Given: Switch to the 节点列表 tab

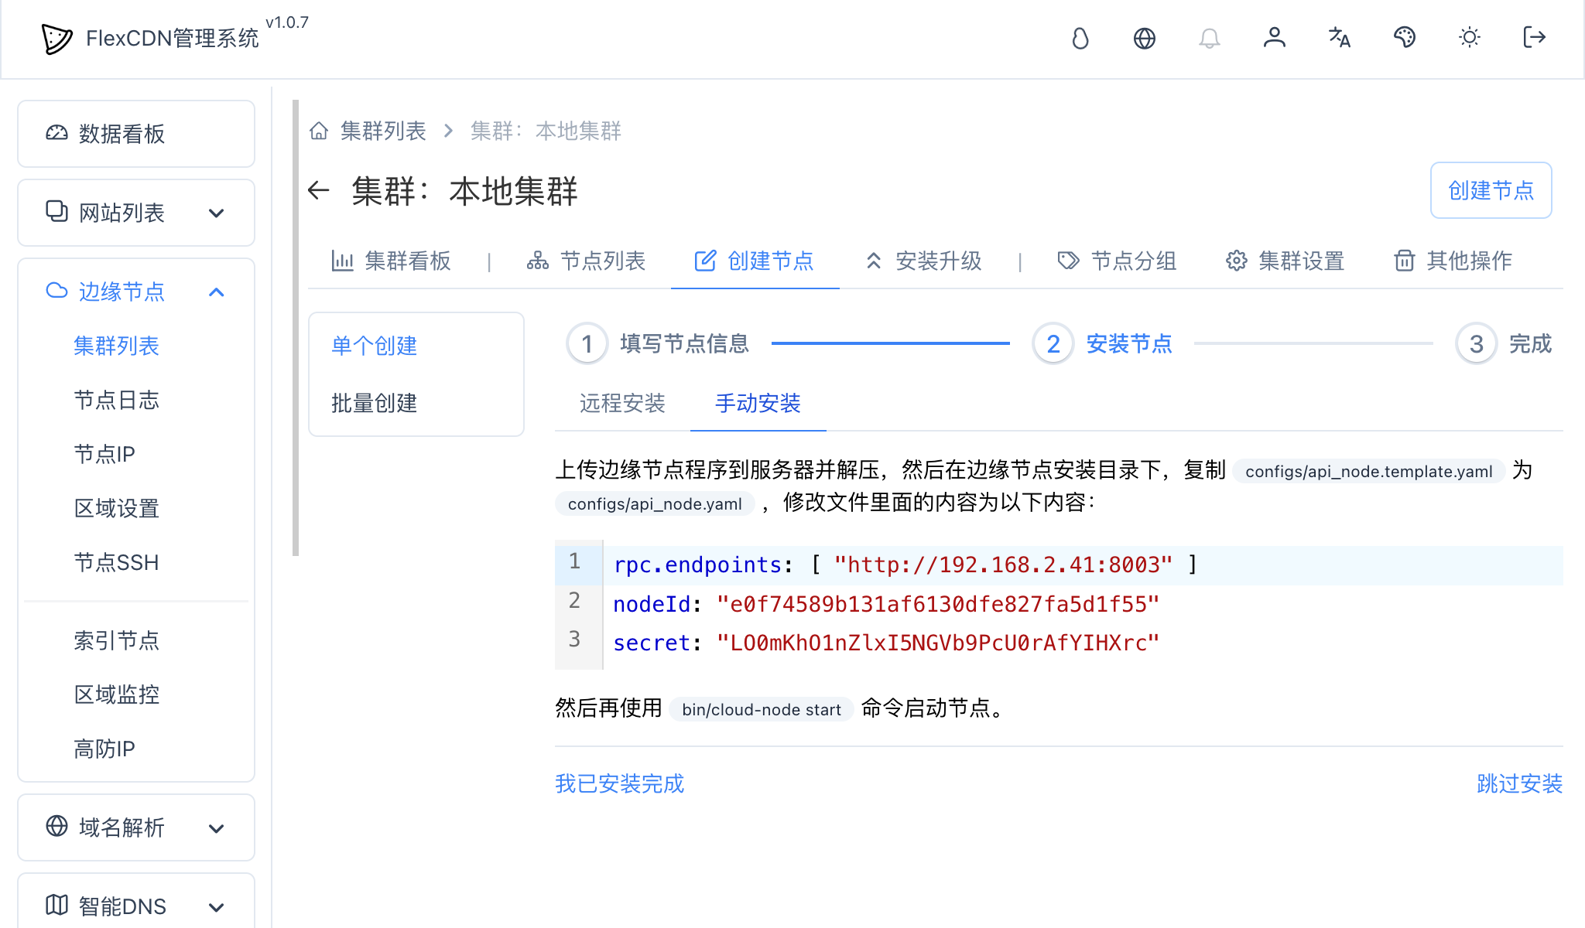Looking at the screenshot, I should 586,261.
